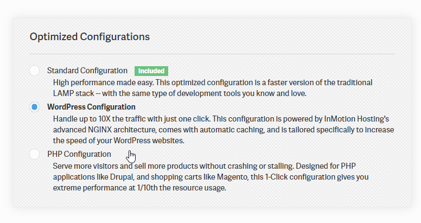421x223 pixels.
Task: Click the "Optimized Configurations" heading
Action: tap(90, 37)
